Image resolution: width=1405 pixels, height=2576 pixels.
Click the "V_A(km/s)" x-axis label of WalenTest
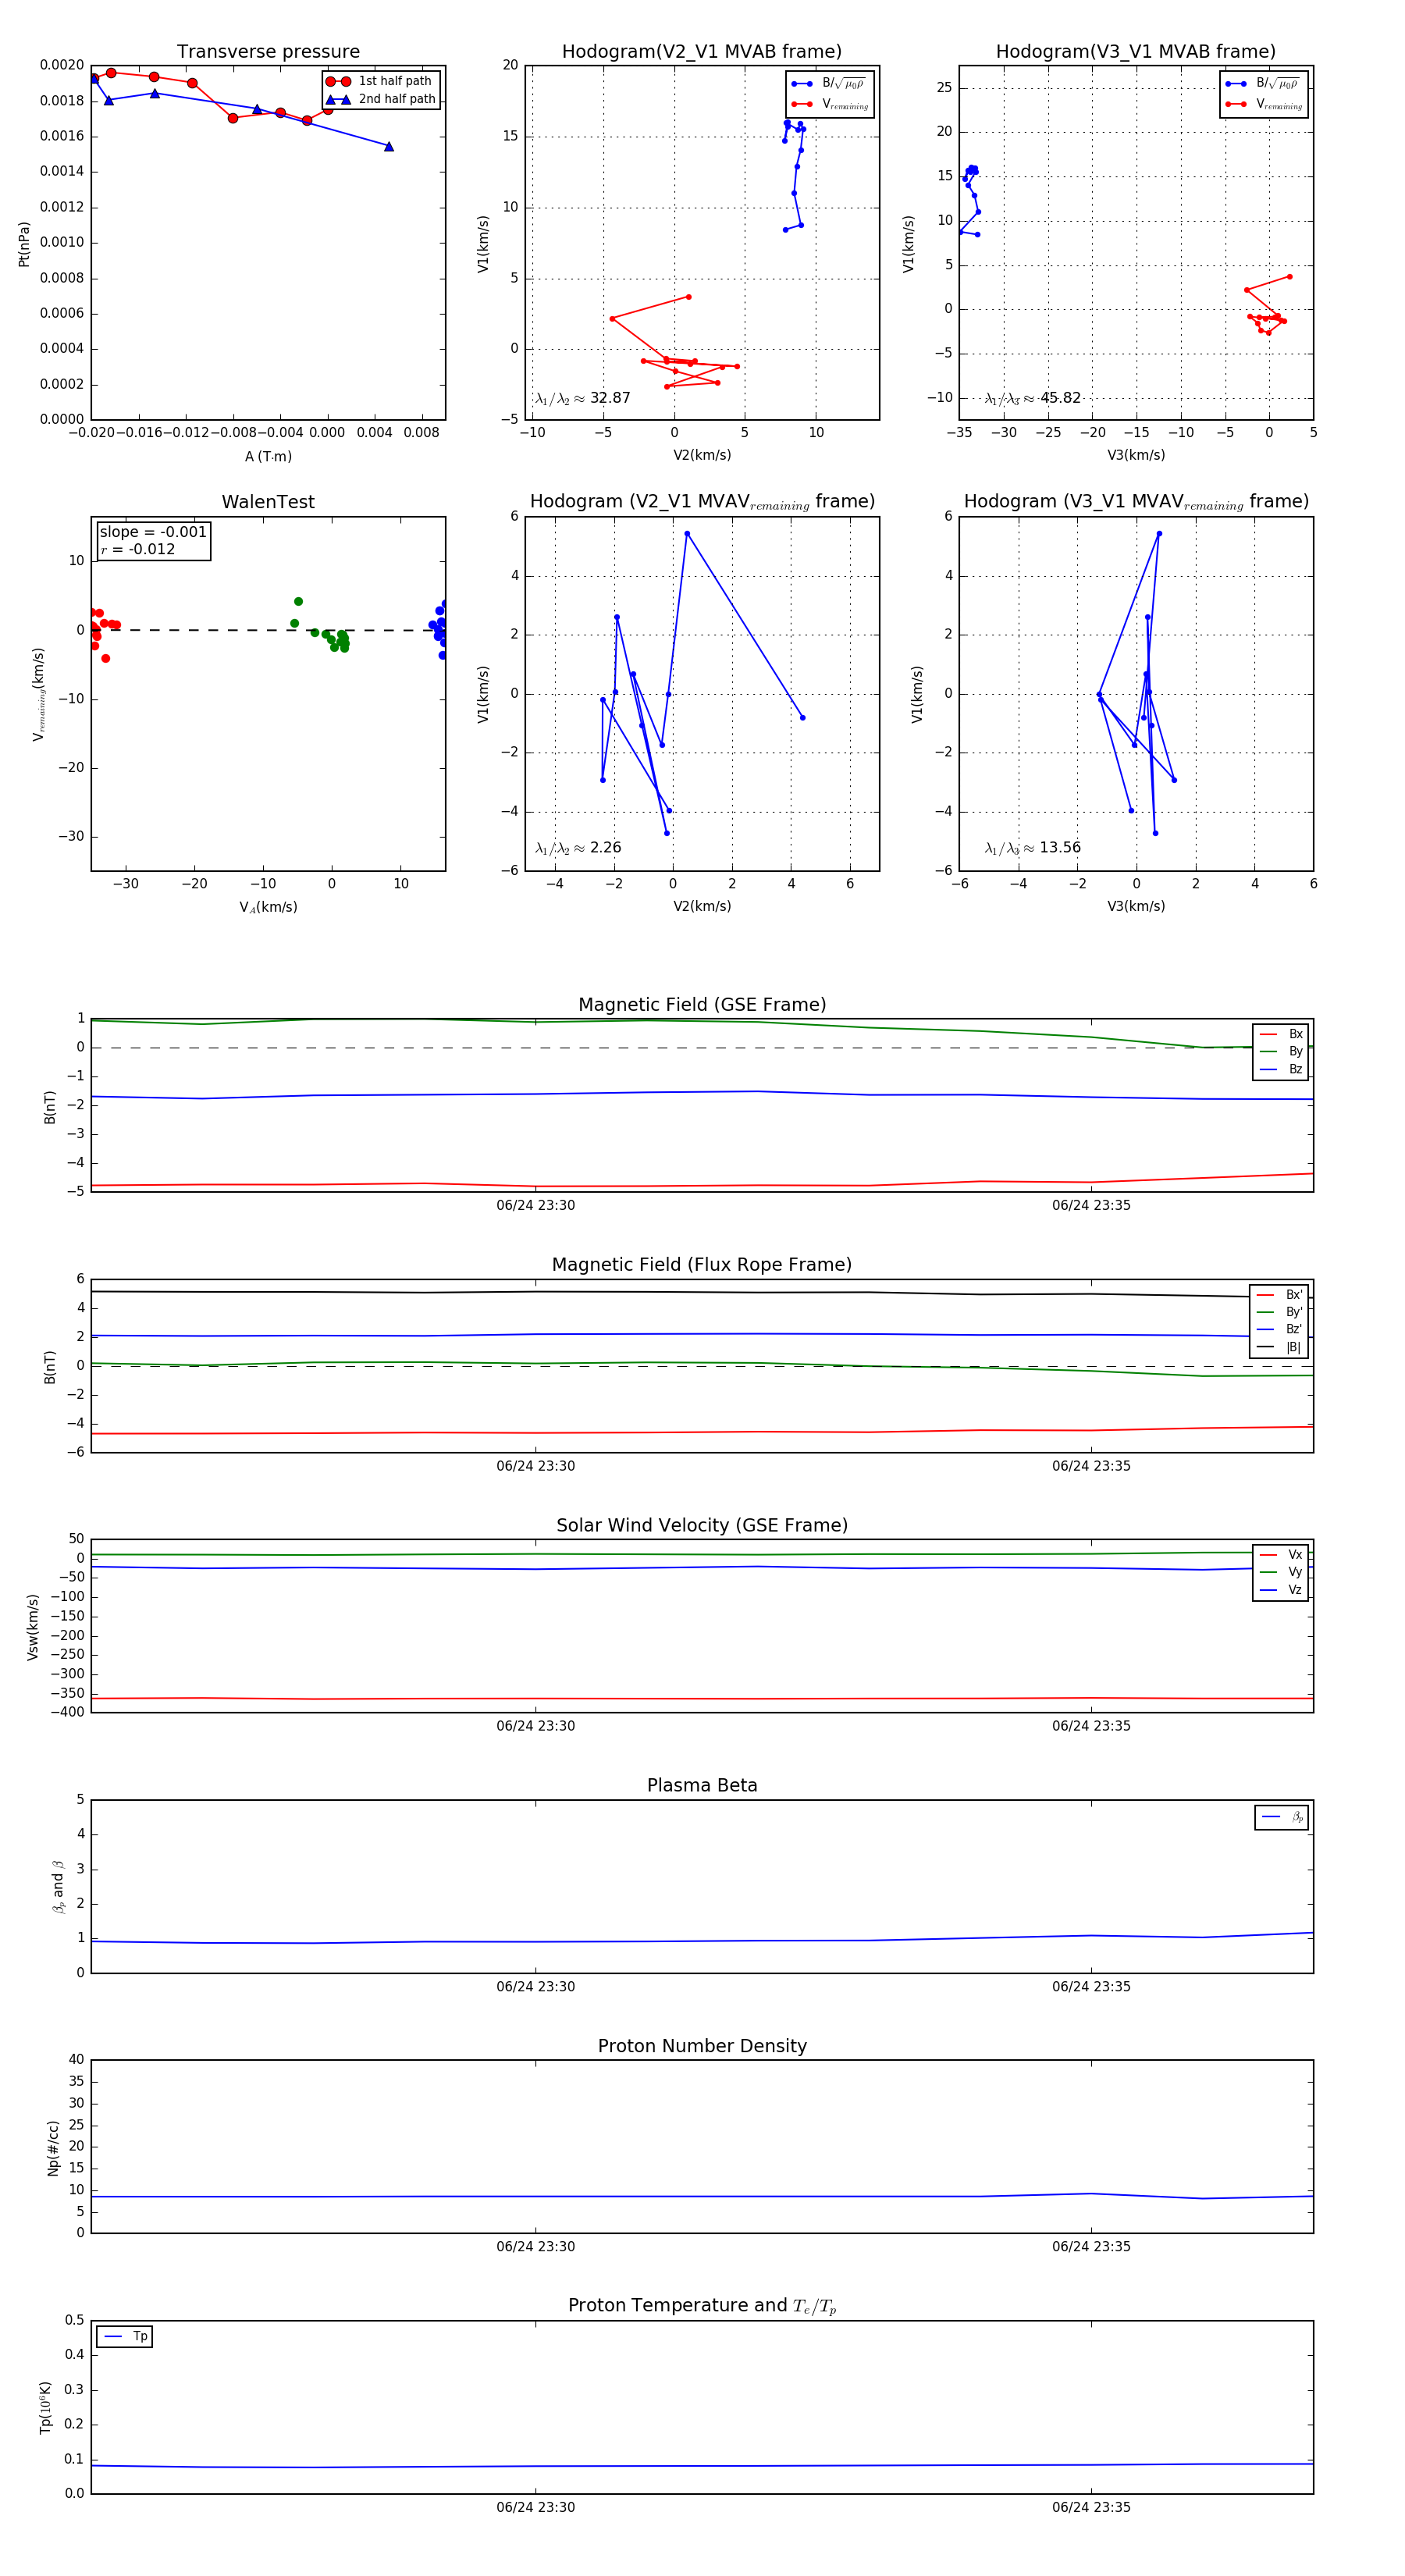click(268, 908)
